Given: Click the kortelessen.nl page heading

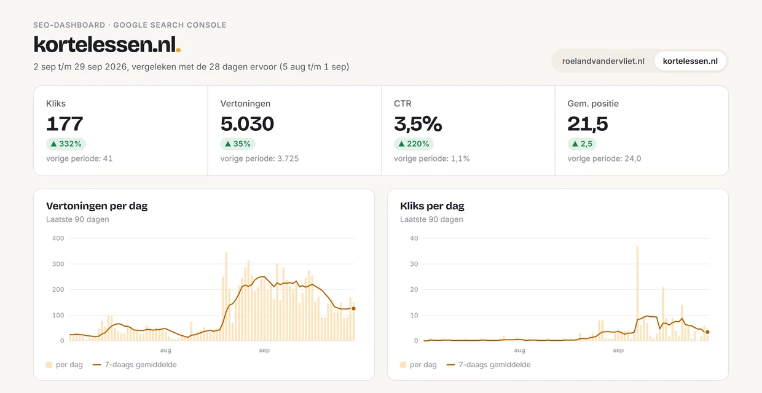Looking at the screenshot, I should coord(107,44).
